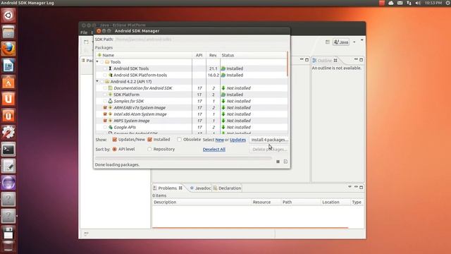Open System Settings gear-and-wrench launcher icon

click(8, 133)
